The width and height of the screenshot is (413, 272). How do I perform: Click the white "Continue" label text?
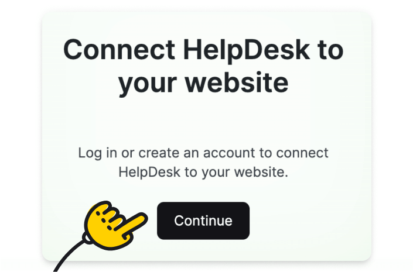pos(203,221)
